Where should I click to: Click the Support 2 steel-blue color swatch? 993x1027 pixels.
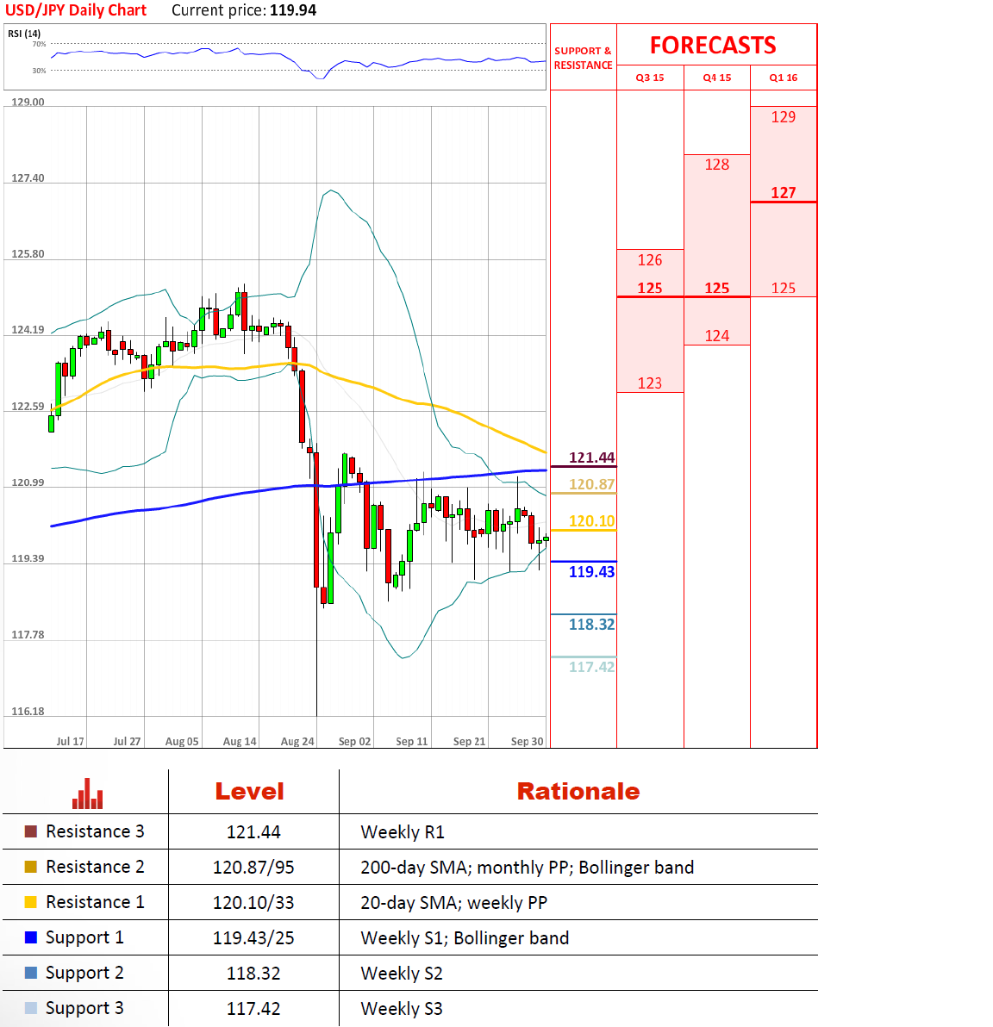pyautogui.click(x=31, y=973)
